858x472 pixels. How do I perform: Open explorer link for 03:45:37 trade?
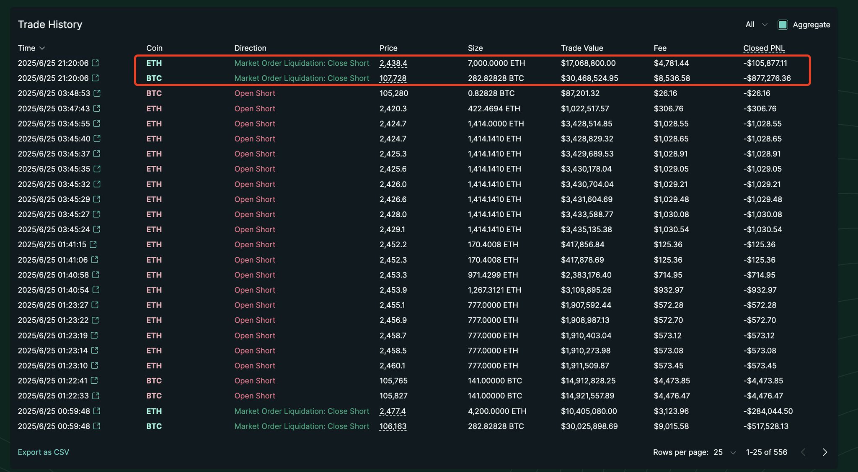[x=97, y=154]
